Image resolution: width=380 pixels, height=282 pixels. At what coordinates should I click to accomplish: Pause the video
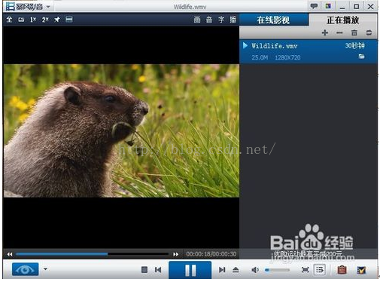[x=190, y=270]
